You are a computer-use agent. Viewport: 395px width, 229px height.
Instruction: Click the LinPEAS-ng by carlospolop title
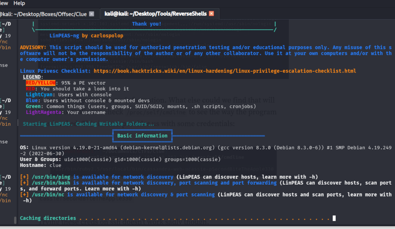point(86,36)
